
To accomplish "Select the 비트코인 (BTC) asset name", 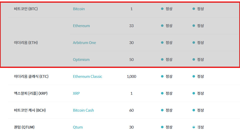I will pos(26,9).
